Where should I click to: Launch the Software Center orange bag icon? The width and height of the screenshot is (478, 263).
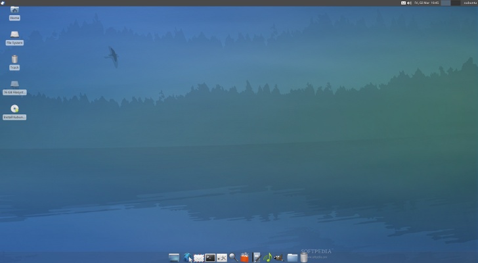click(x=244, y=258)
